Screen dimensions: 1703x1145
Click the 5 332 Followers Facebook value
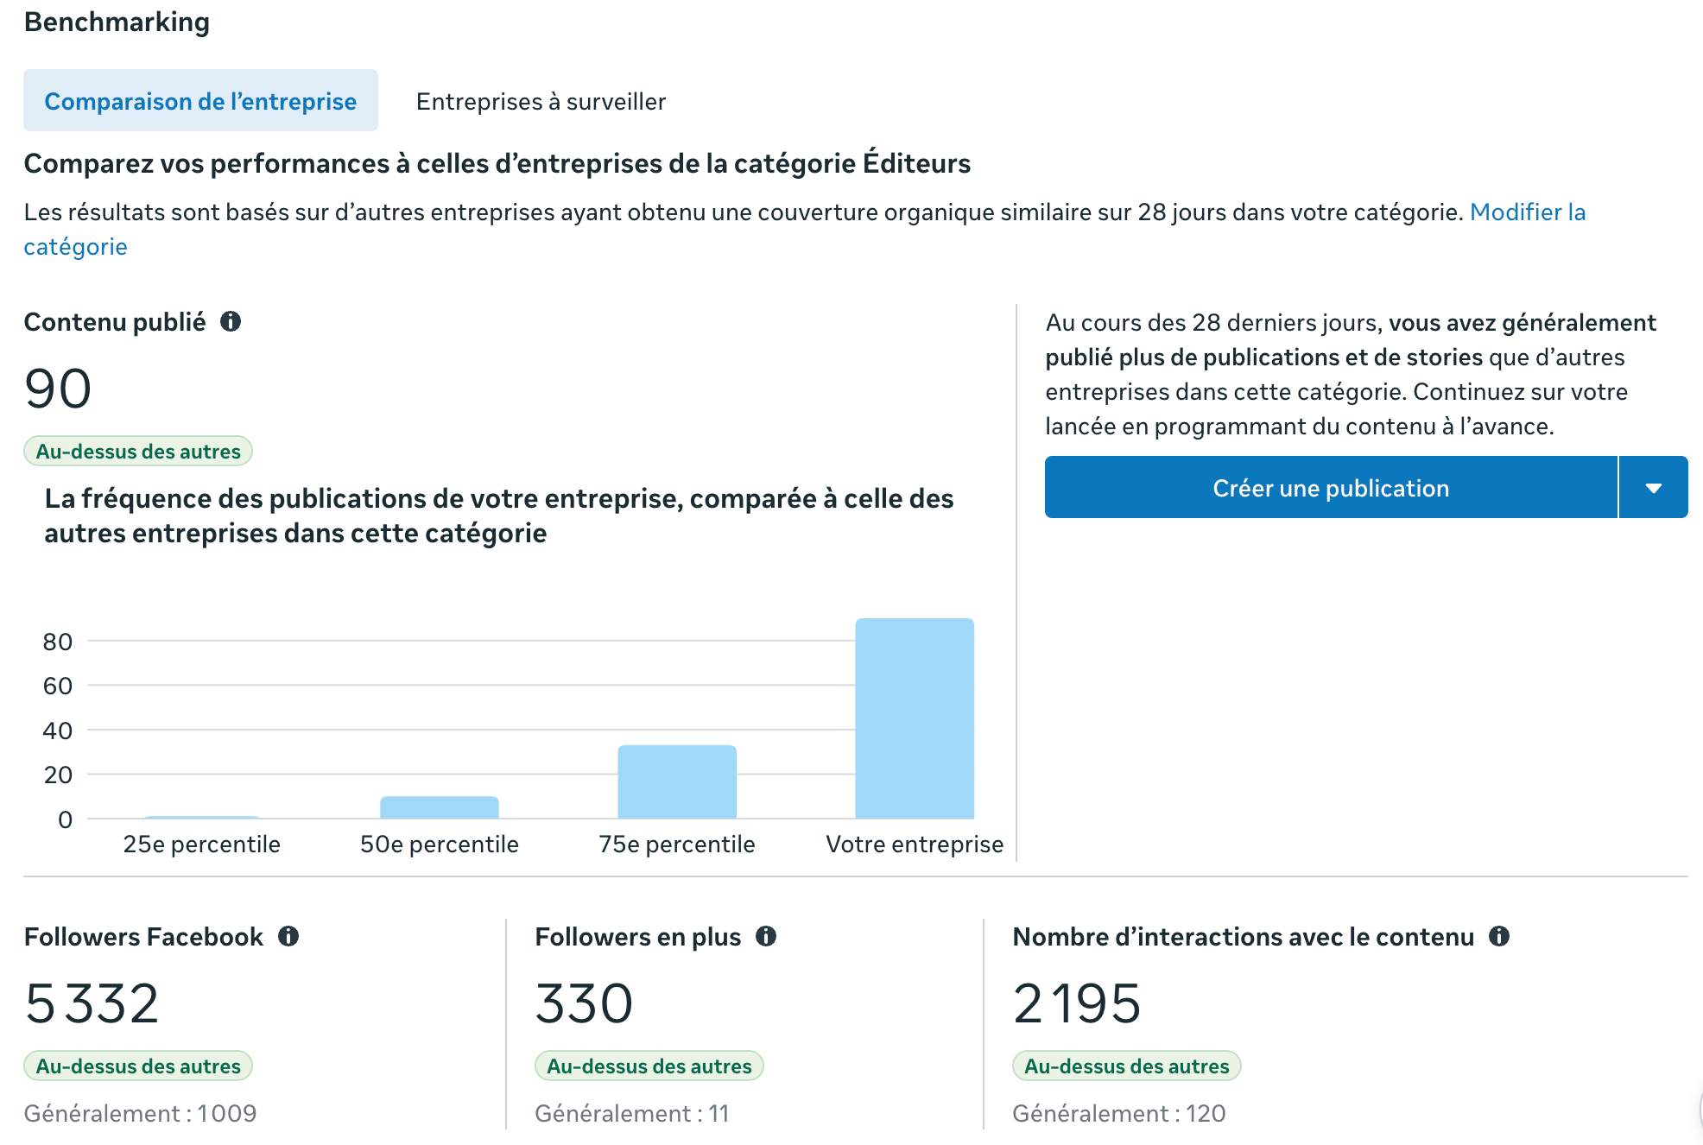(92, 1003)
